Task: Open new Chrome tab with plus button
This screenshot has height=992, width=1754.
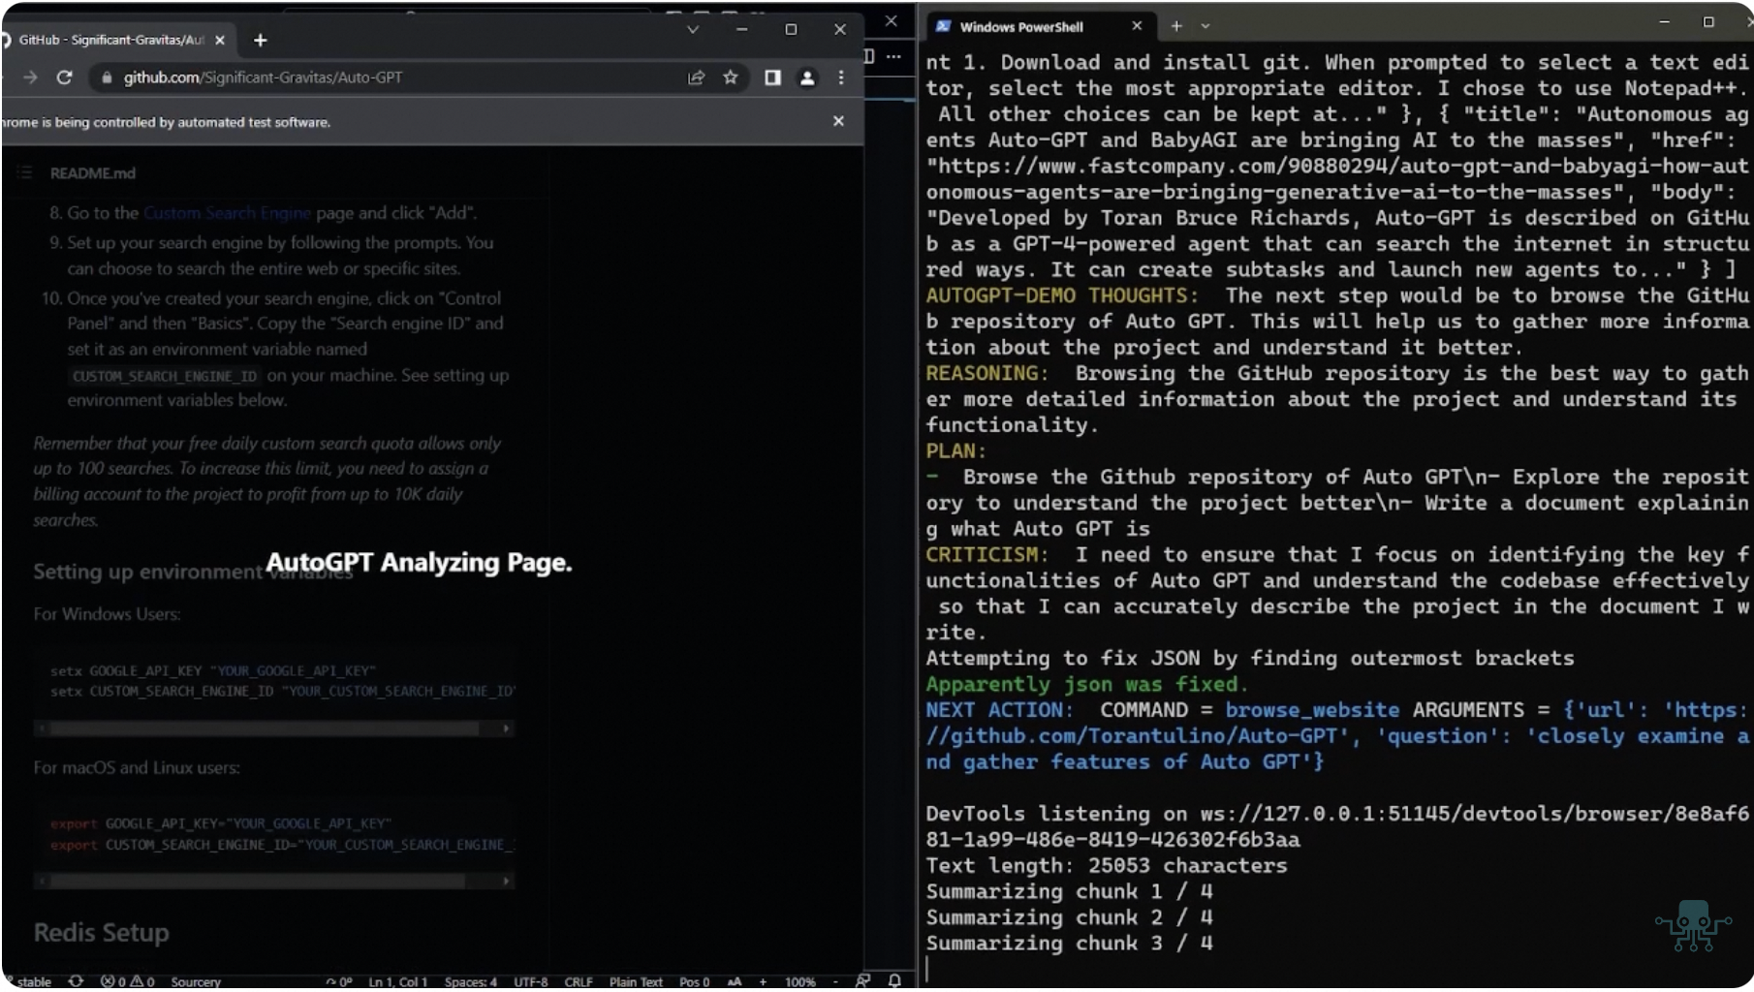Action: (x=260, y=40)
